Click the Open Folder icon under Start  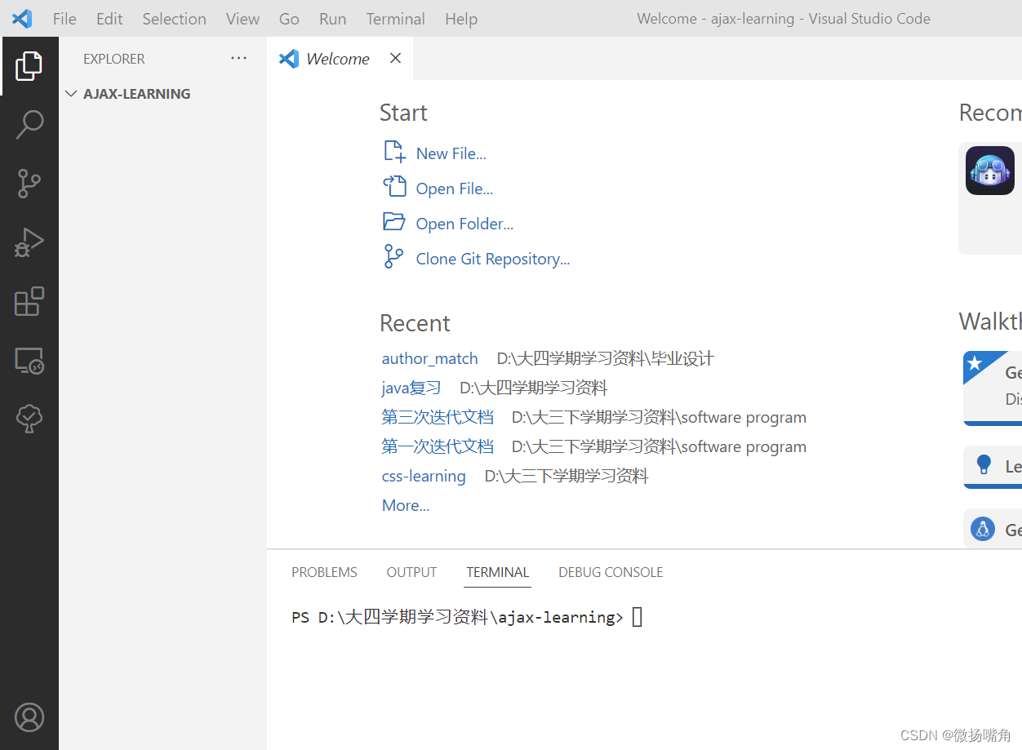pos(394,221)
